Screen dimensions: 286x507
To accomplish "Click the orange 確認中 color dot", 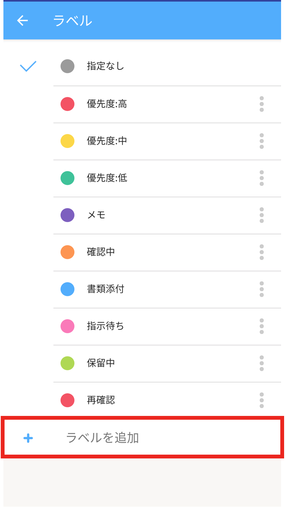I will coord(68,252).
